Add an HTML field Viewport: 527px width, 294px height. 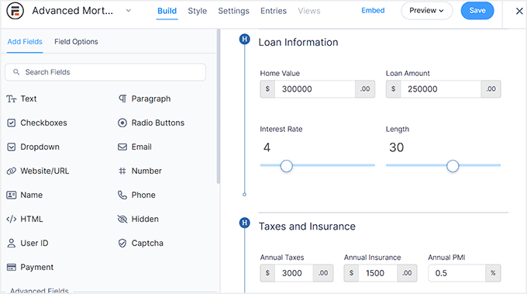click(x=25, y=219)
